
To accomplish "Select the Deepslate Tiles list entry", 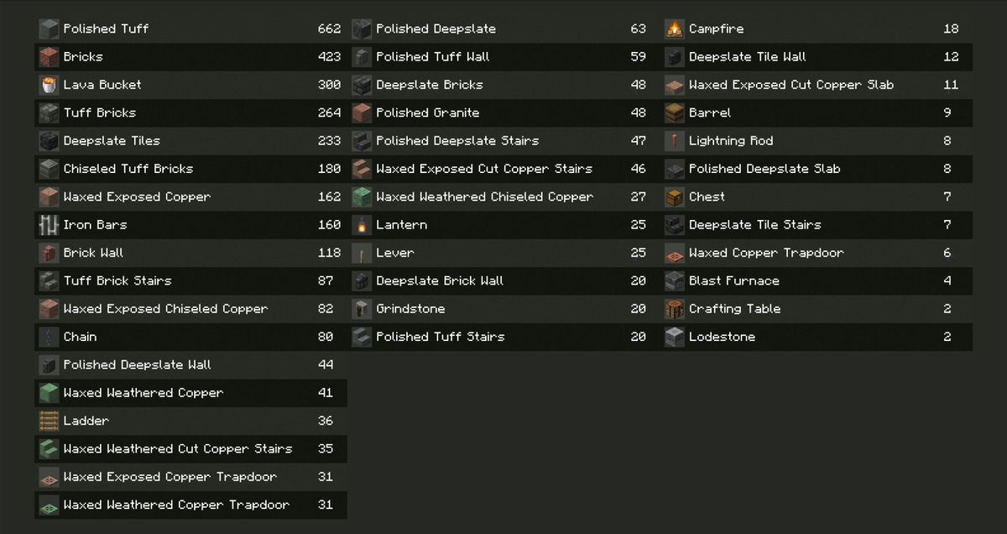I will [x=190, y=141].
